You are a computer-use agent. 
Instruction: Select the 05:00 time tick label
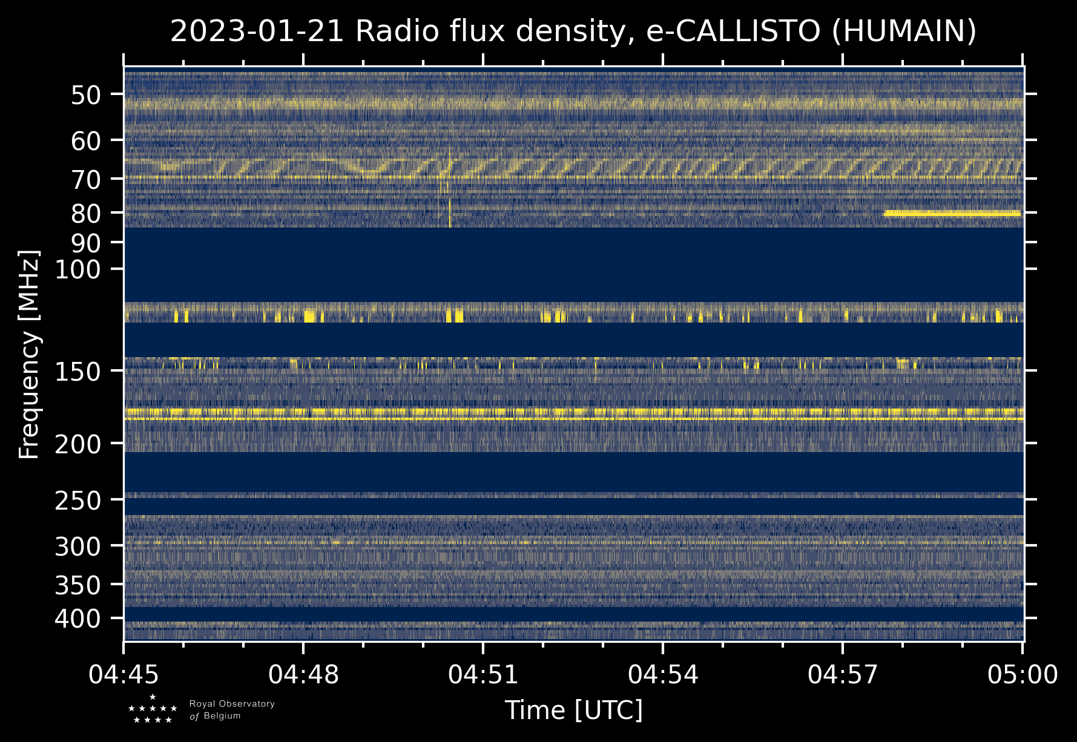(x=1023, y=675)
